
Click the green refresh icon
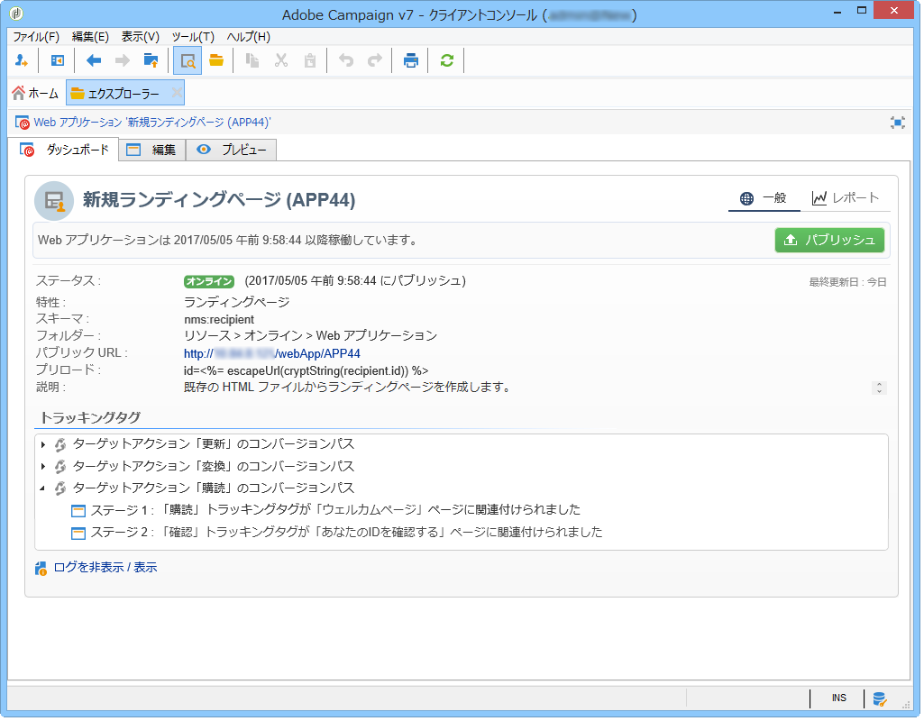(447, 60)
